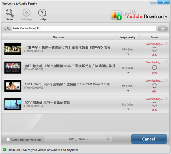Click the 0% progress spinner

pyautogui.click(x=154, y=86)
